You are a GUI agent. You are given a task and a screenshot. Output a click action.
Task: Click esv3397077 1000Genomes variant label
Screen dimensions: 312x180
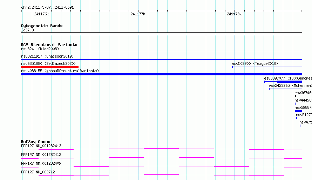click(288, 78)
